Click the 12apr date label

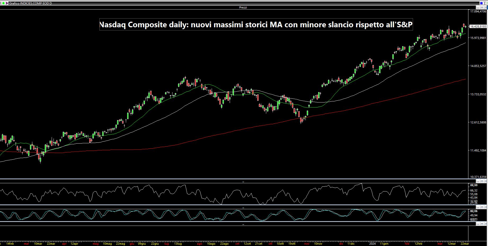(74, 244)
